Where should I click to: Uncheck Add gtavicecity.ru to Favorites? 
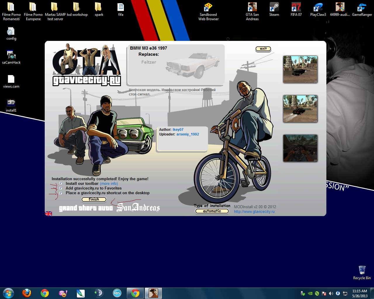(x=60, y=188)
